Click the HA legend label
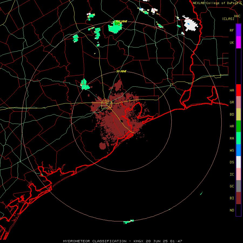Viewport: 243px width, 243px height. pyautogui.click(x=232, y=90)
